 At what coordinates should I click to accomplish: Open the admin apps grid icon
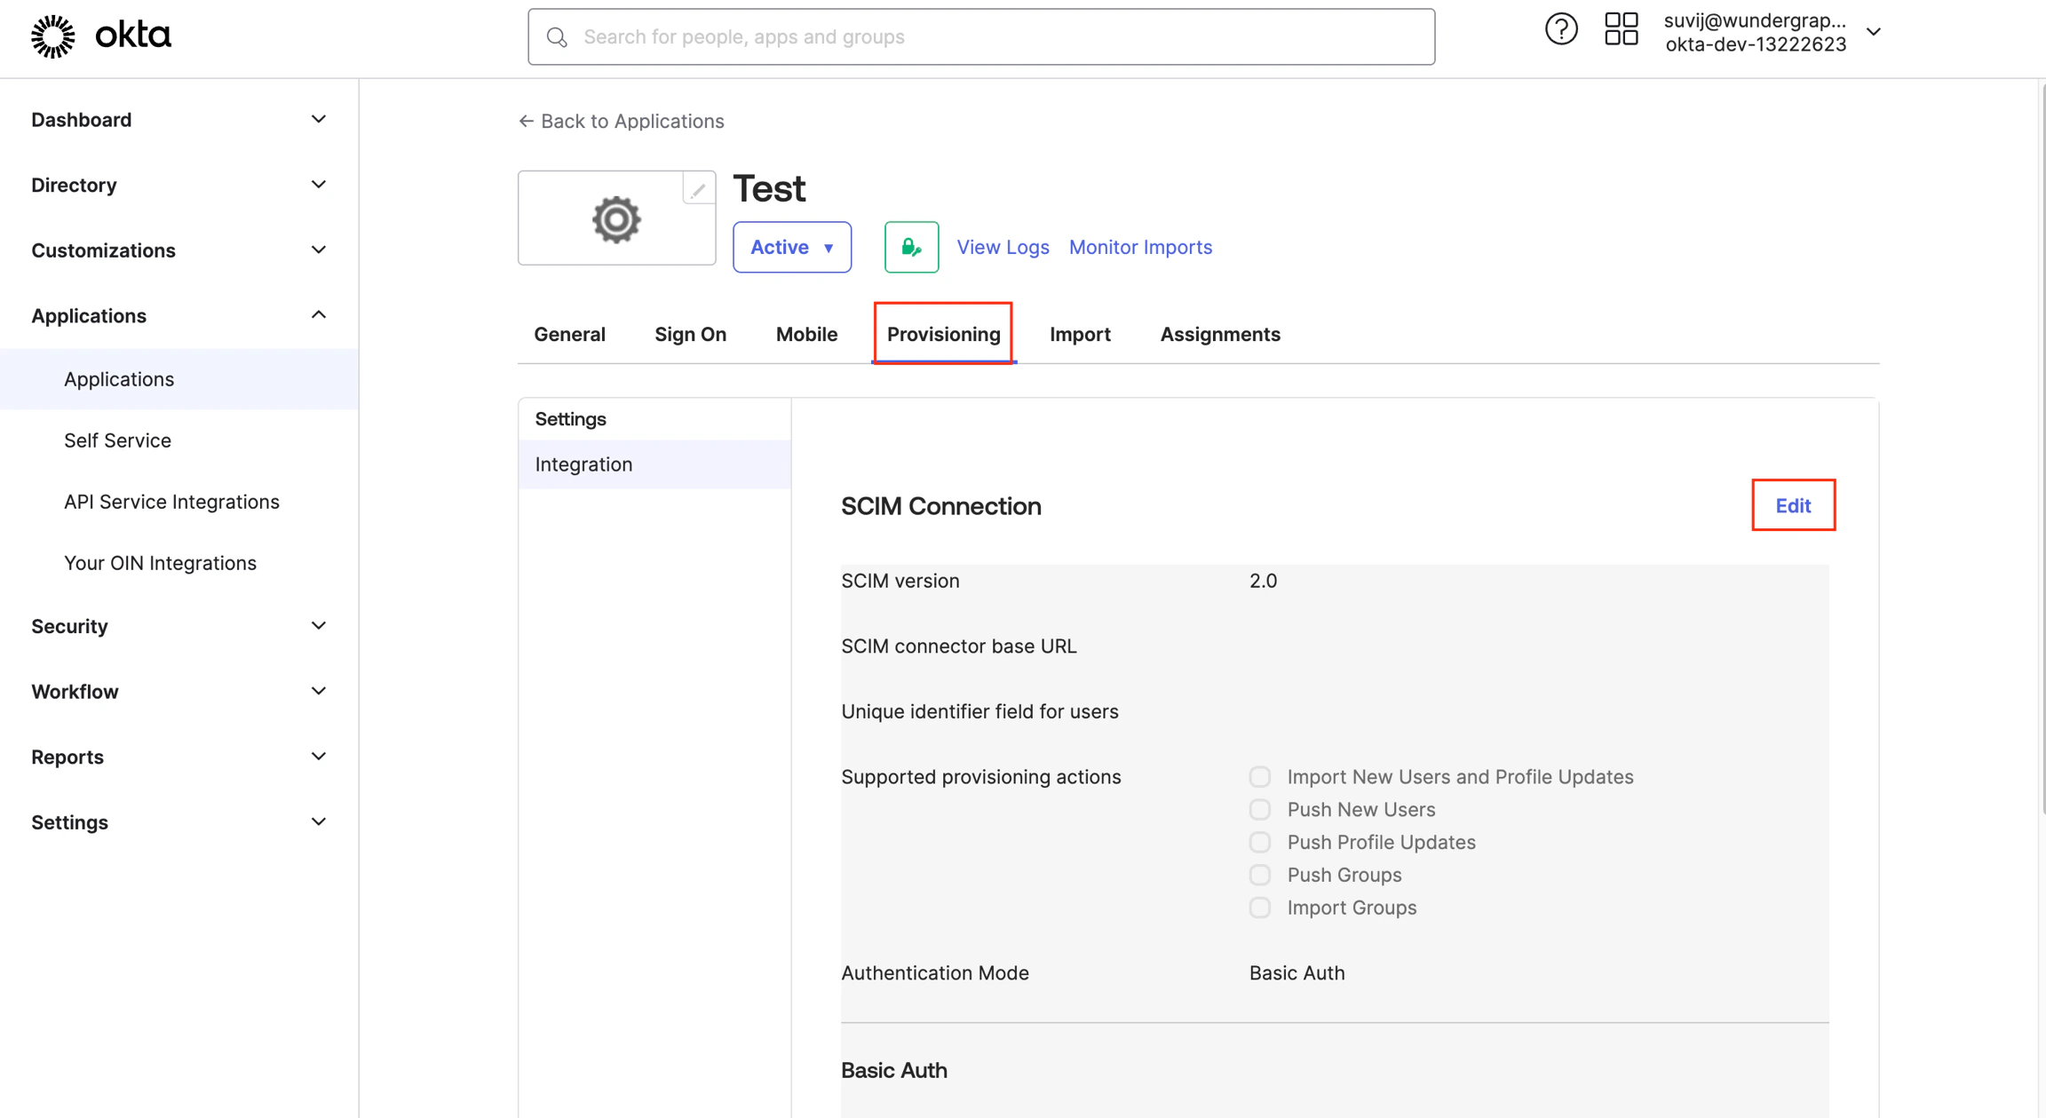click(1621, 28)
